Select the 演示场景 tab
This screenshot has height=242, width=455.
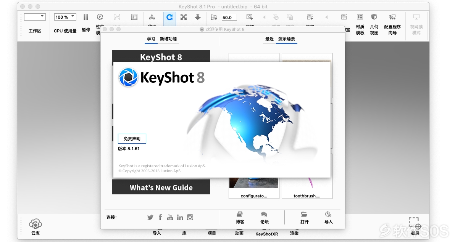287,39
